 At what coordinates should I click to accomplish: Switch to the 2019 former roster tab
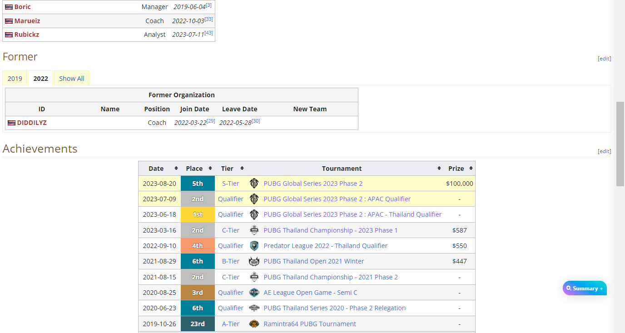click(x=15, y=79)
